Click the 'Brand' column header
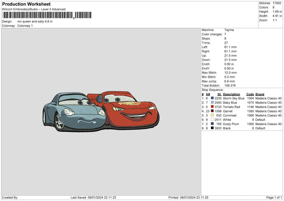The image size is (284, 201). [x=260, y=94]
